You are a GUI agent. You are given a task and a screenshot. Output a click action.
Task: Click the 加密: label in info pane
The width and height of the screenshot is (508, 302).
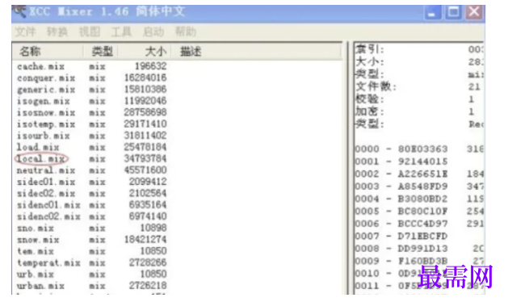(x=370, y=111)
